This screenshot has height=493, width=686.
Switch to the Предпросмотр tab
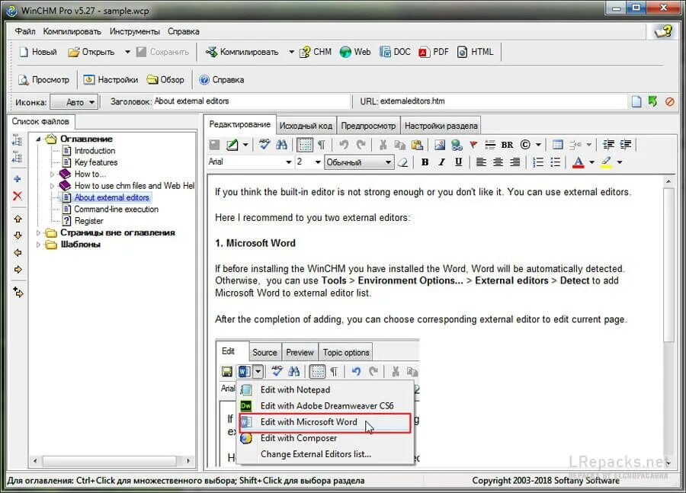[x=368, y=126]
